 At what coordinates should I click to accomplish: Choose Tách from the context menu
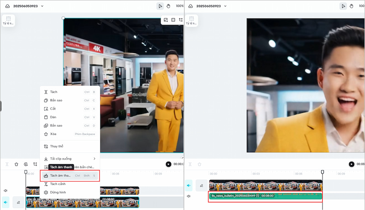pos(70,92)
